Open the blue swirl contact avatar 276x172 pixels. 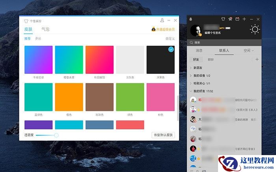(x=193, y=158)
